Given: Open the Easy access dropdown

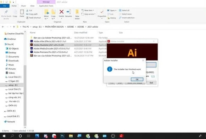Looking at the screenshot, I should [x=88, y=14].
